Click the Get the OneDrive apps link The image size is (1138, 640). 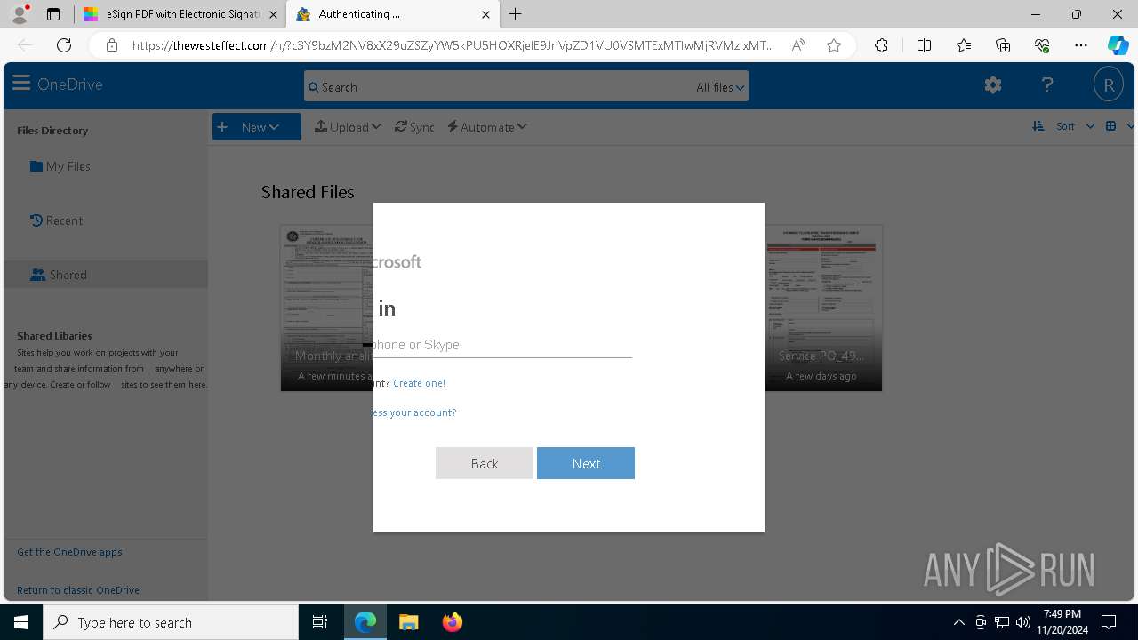point(69,552)
